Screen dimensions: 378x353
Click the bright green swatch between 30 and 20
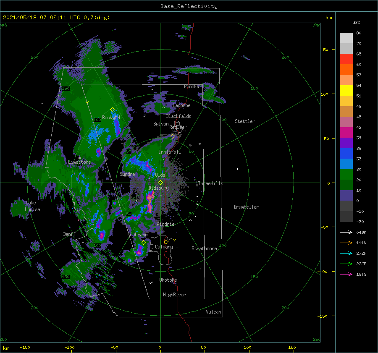click(346, 175)
